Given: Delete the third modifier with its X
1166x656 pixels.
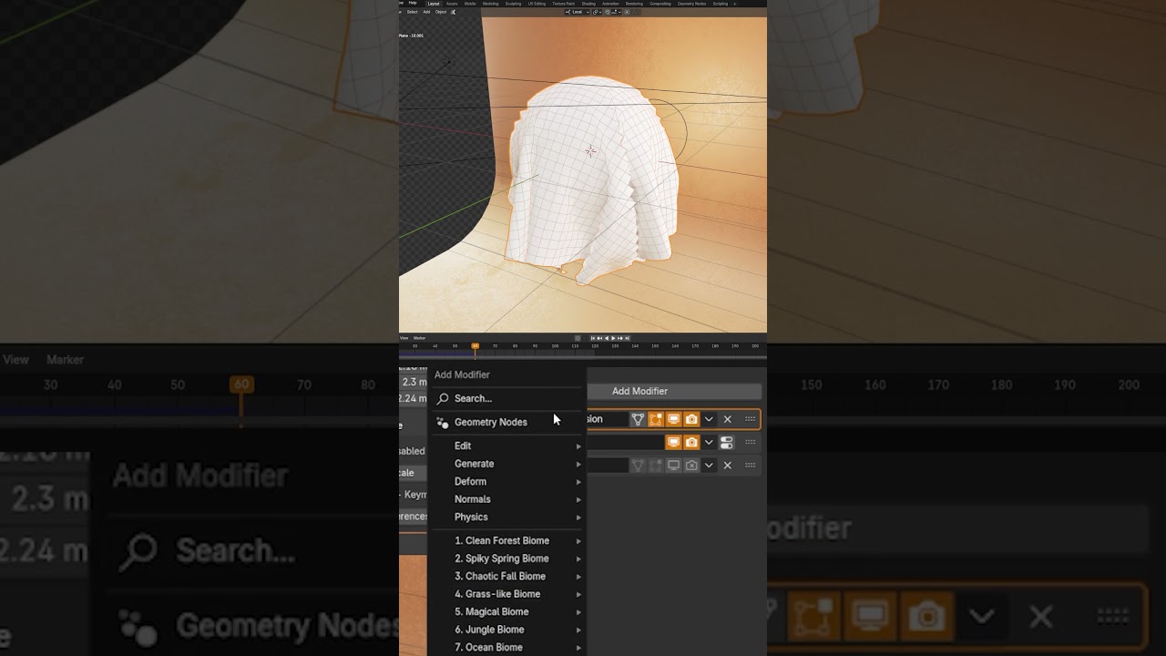Looking at the screenshot, I should pyautogui.click(x=727, y=466).
